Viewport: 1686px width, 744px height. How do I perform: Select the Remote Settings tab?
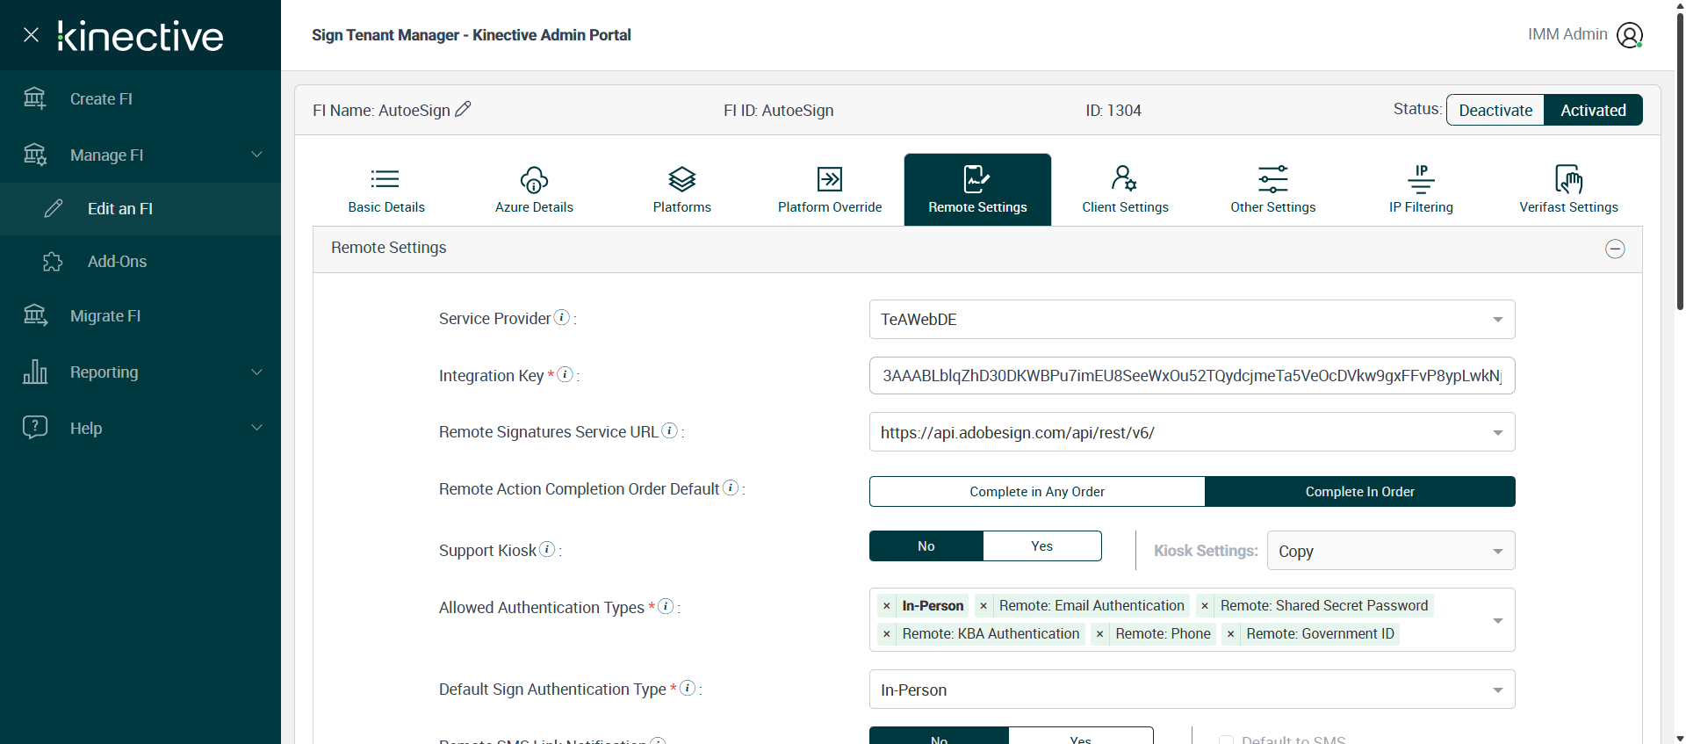[x=977, y=190]
